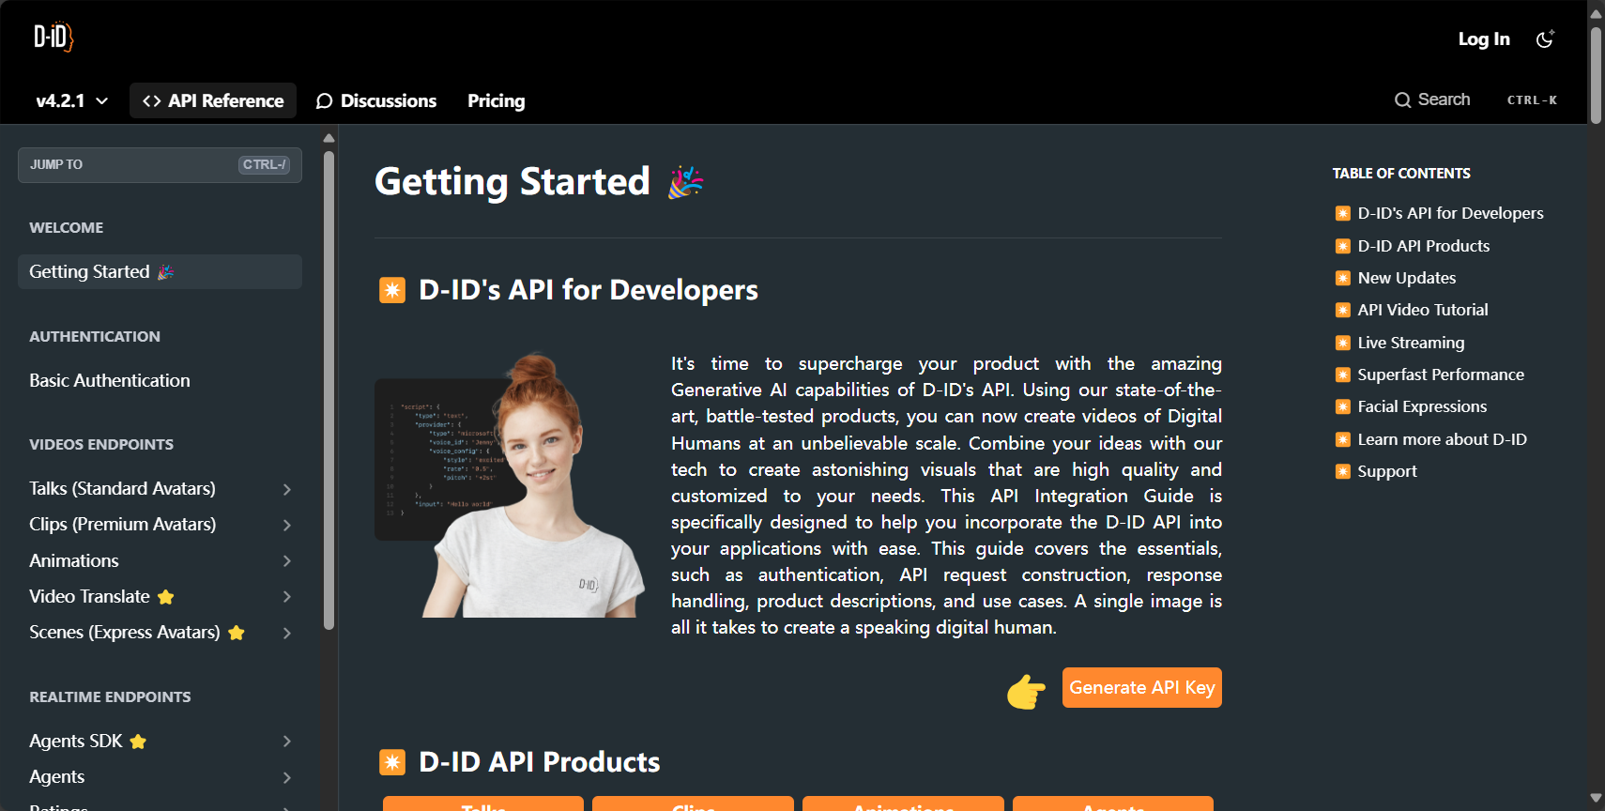Jump to D-ID API Products in contents

point(1423,246)
